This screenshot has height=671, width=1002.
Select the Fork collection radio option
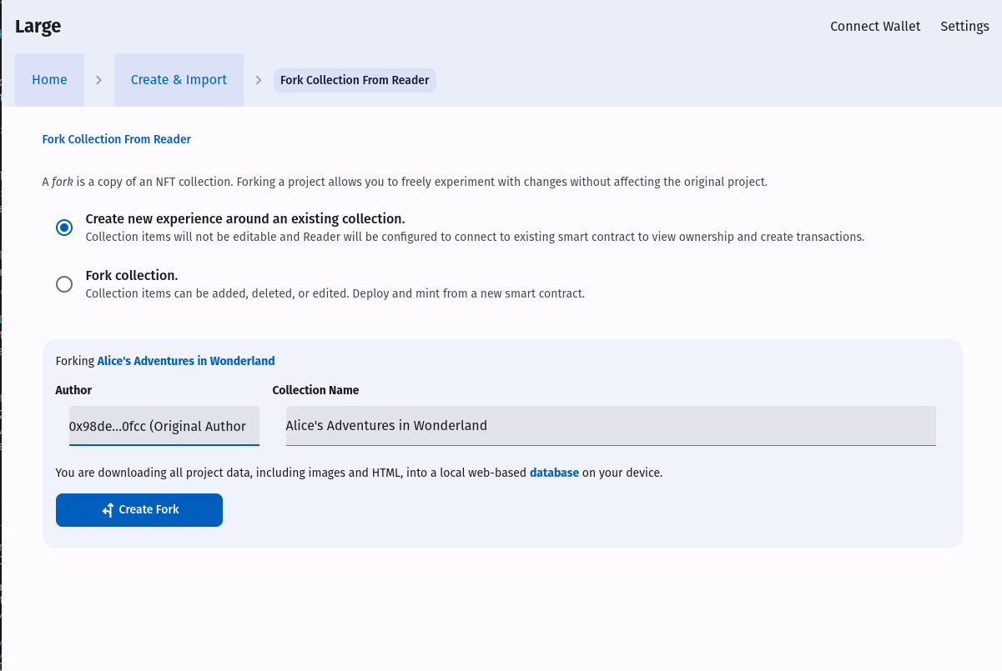tap(64, 284)
